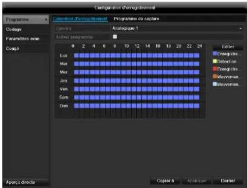Click the Dim day label
The height and width of the screenshot is (188, 247).
point(64,106)
